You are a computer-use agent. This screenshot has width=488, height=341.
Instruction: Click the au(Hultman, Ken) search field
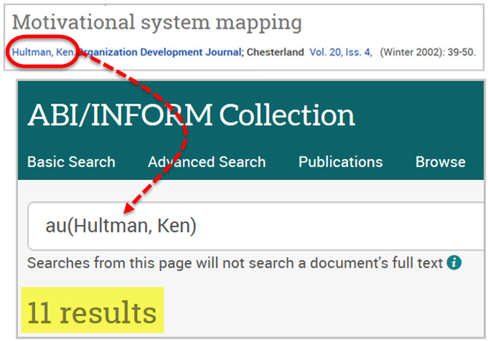coord(255,227)
